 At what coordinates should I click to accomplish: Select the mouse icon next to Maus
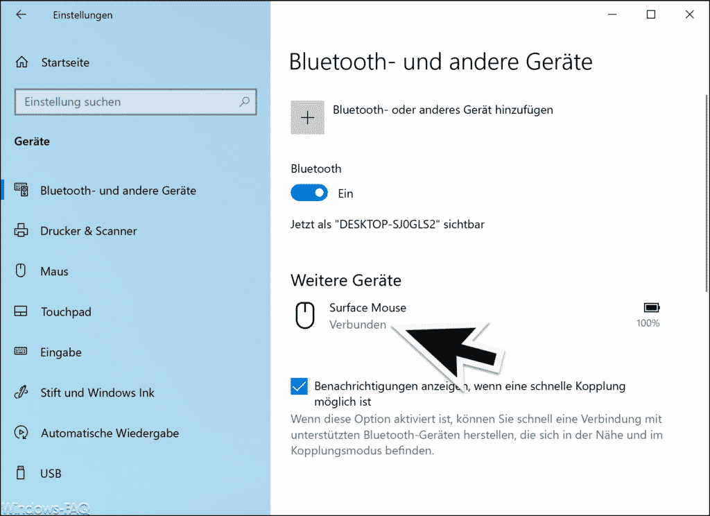point(21,271)
